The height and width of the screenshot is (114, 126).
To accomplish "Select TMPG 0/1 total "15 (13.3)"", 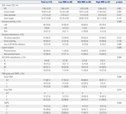I will [x=47, y=106].
